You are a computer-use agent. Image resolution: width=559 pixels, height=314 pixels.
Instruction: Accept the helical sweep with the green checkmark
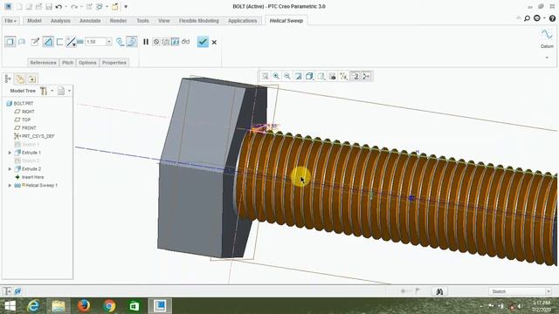(203, 42)
